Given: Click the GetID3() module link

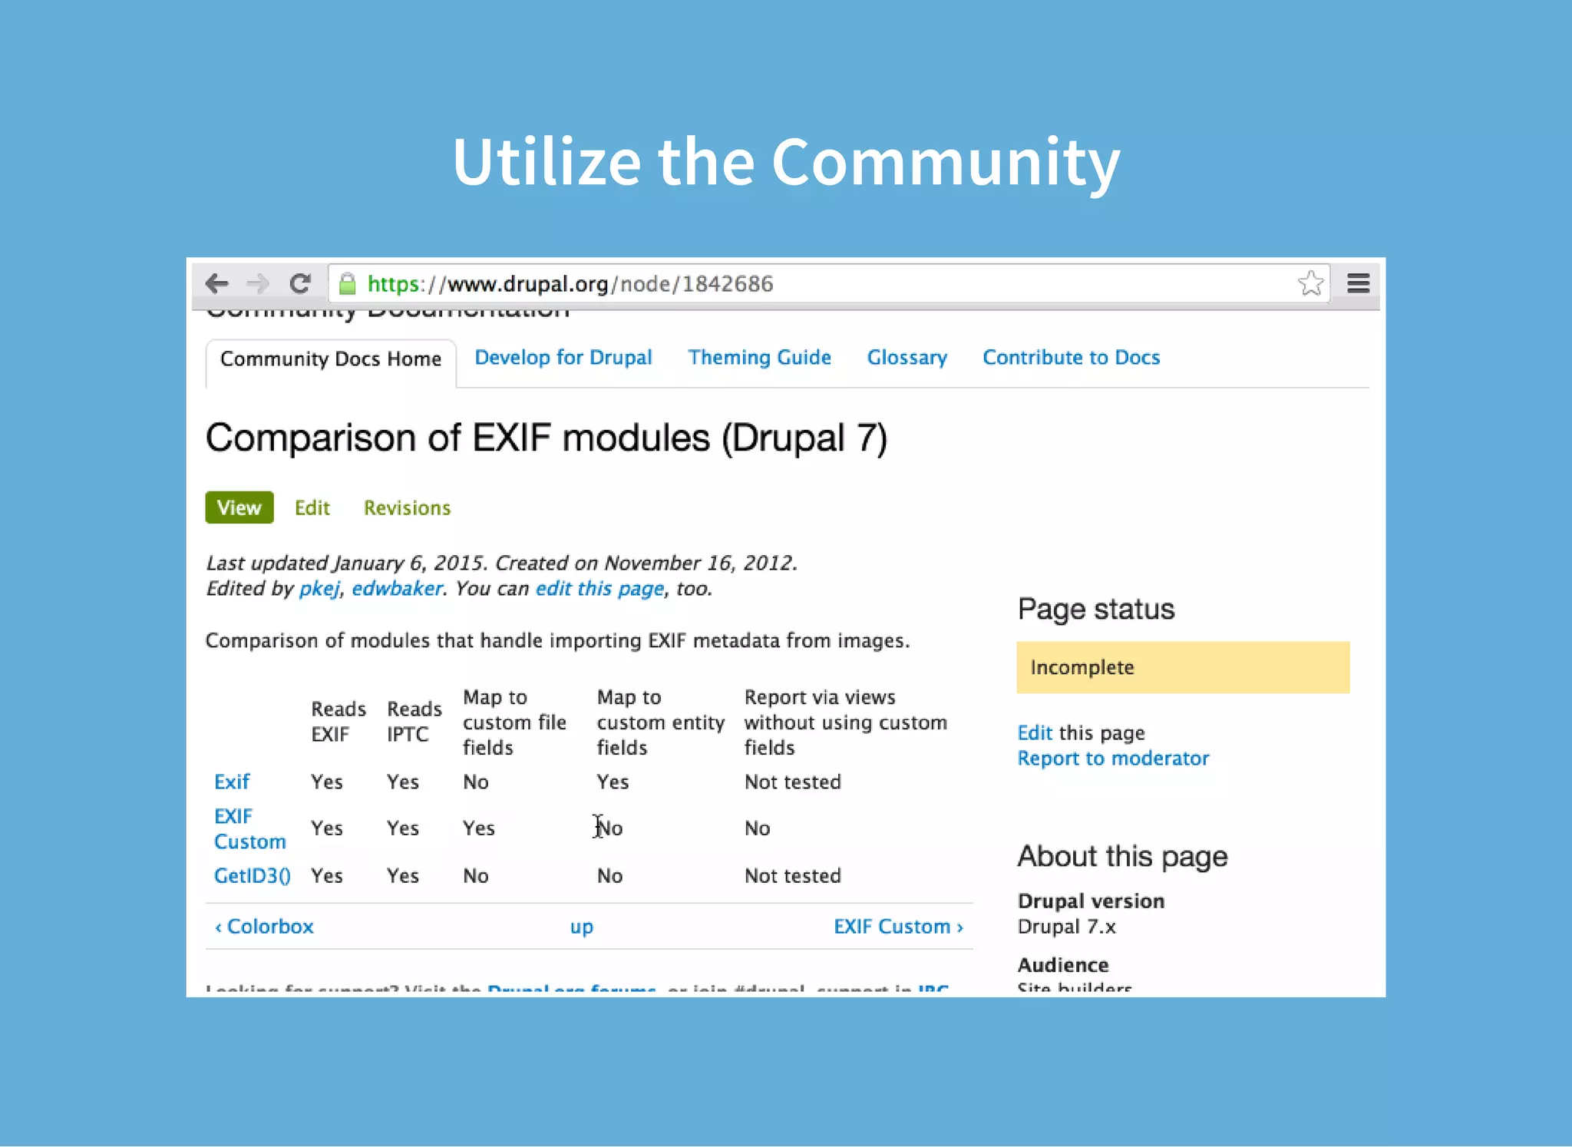Looking at the screenshot, I should 252,876.
